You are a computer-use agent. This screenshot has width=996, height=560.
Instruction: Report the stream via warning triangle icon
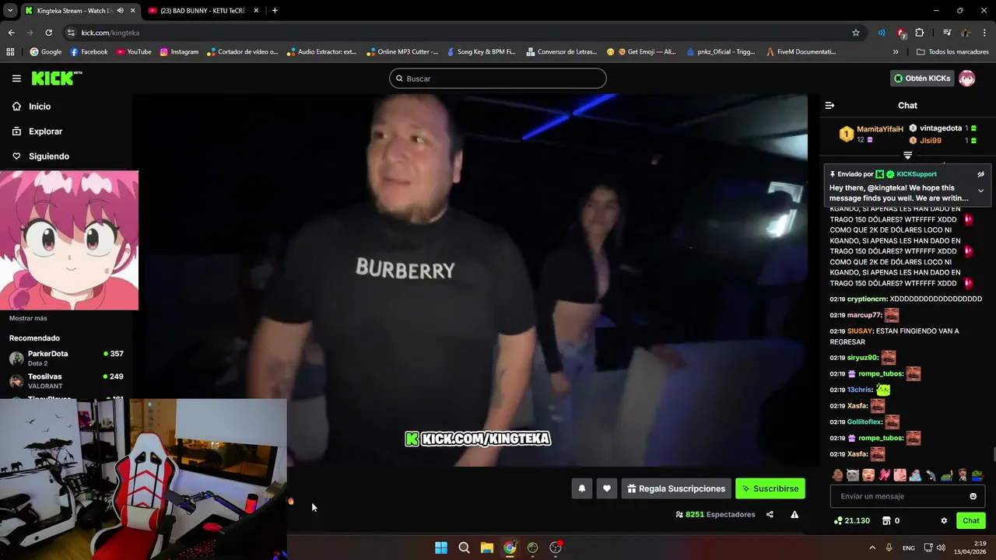pyautogui.click(x=794, y=514)
